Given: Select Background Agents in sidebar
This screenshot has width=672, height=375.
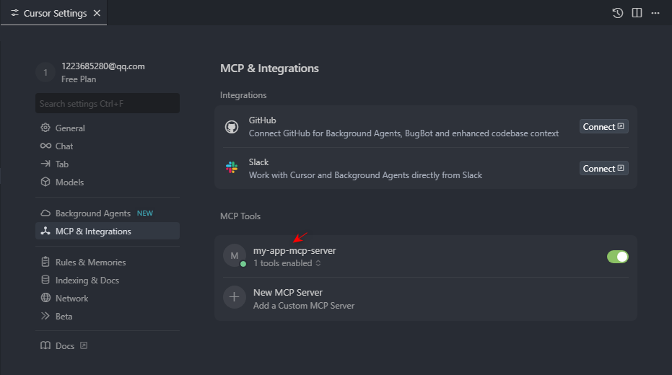Looking at the screenshot, I should pos(92,213).
